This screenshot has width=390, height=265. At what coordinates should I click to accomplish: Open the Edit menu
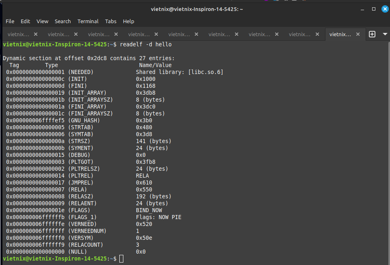pos(26,22)
